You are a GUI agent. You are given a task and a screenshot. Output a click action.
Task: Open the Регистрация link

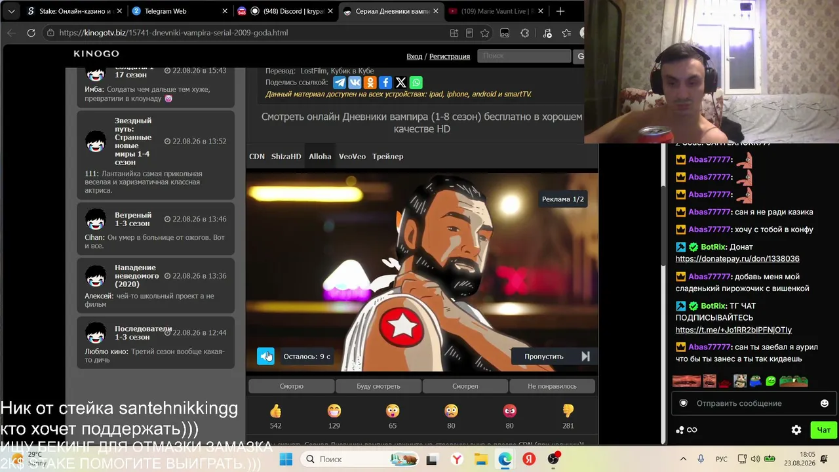tap(450, 56)
